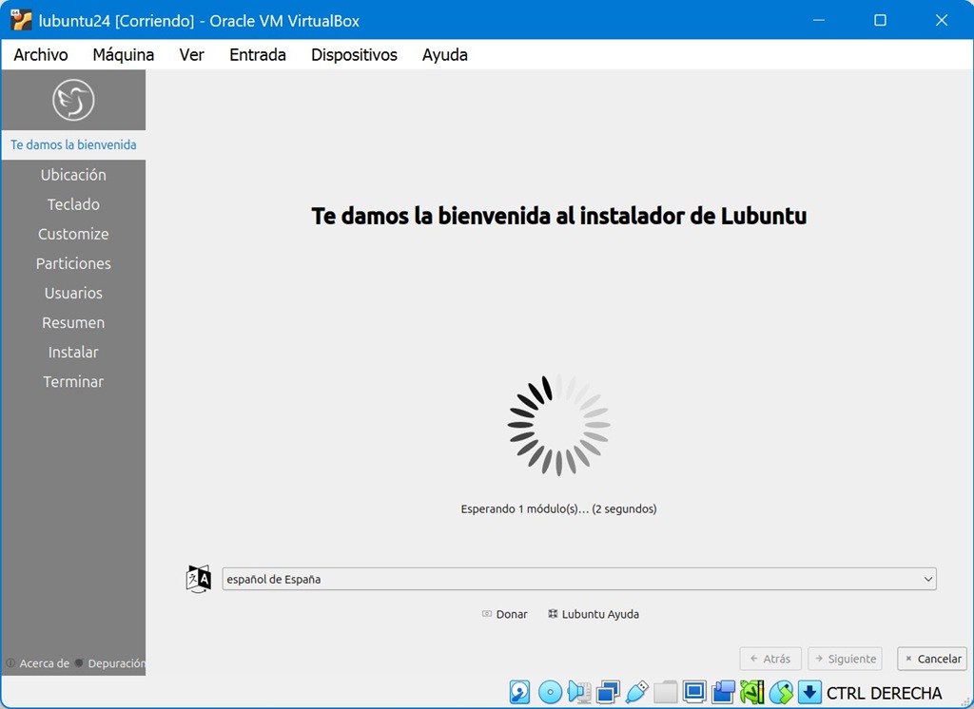Click Acerca de in the sidebar

click(38, 663)
